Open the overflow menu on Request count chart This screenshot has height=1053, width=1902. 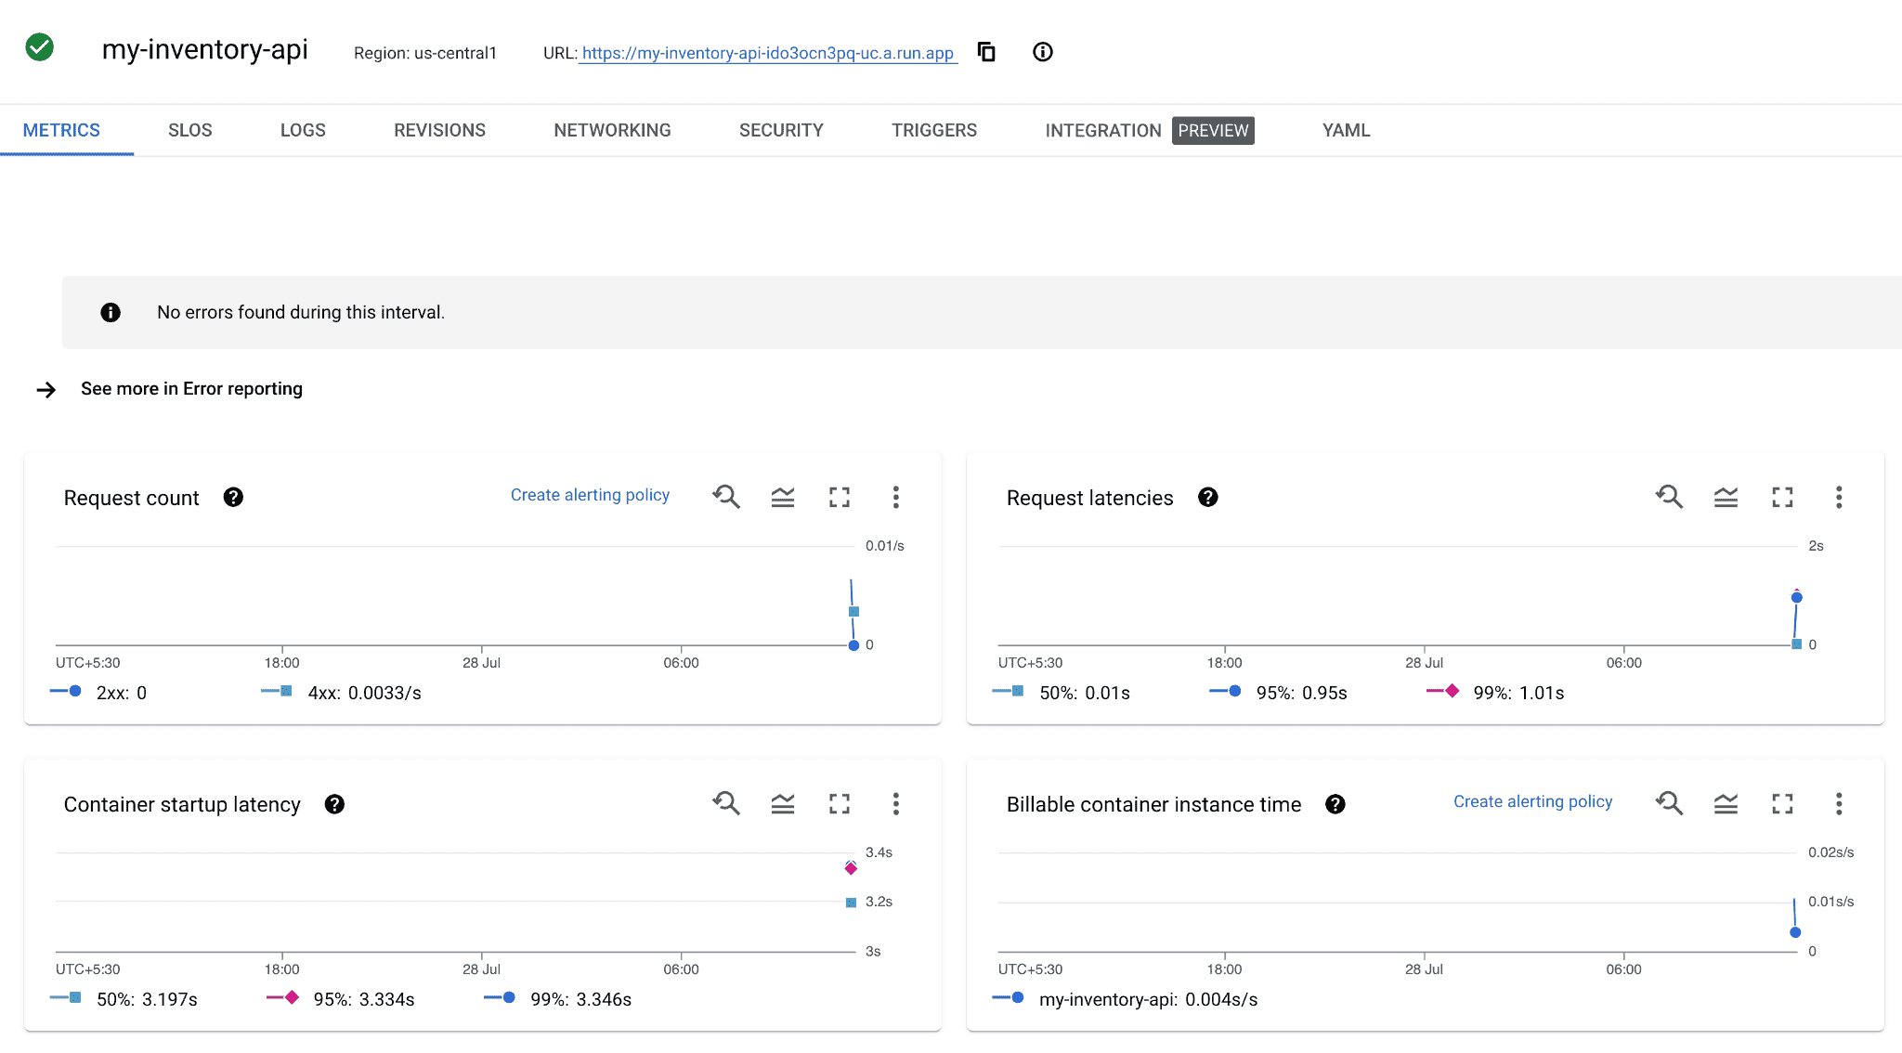[x=895, y=497]
